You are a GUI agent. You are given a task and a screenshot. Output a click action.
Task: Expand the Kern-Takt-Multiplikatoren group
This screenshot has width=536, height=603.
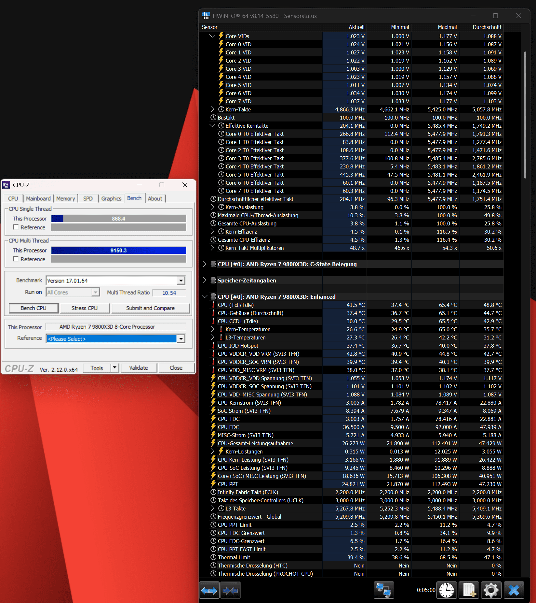212,248
